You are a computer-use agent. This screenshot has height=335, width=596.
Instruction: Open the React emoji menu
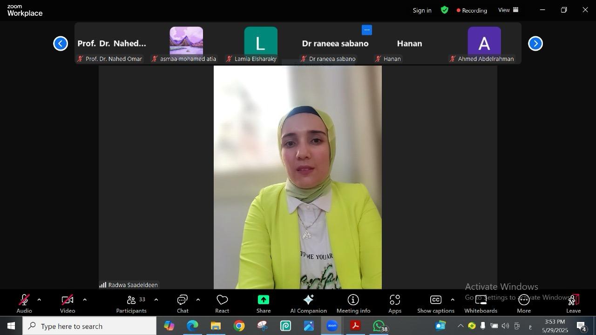tap(222, 303)
